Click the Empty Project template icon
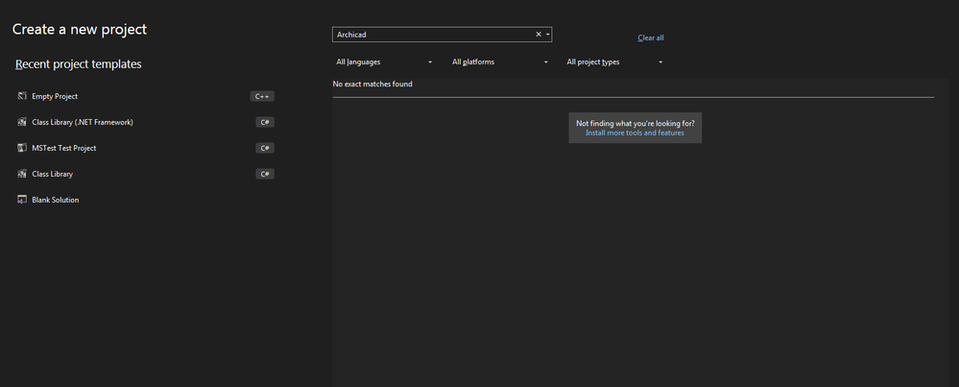 (x=21, y=96)
